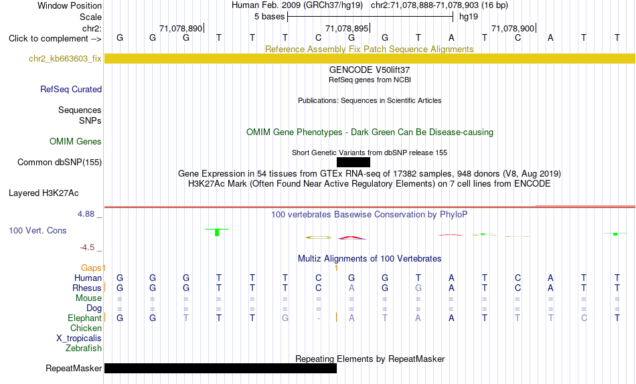Open 'Multiz Alignments of 100 Vertebrates' title
The height and width of the screenshot is (384, 636).
pos(370,259)
